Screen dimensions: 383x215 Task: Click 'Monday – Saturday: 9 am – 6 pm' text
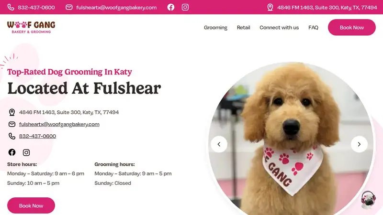[x=45, y=173]
